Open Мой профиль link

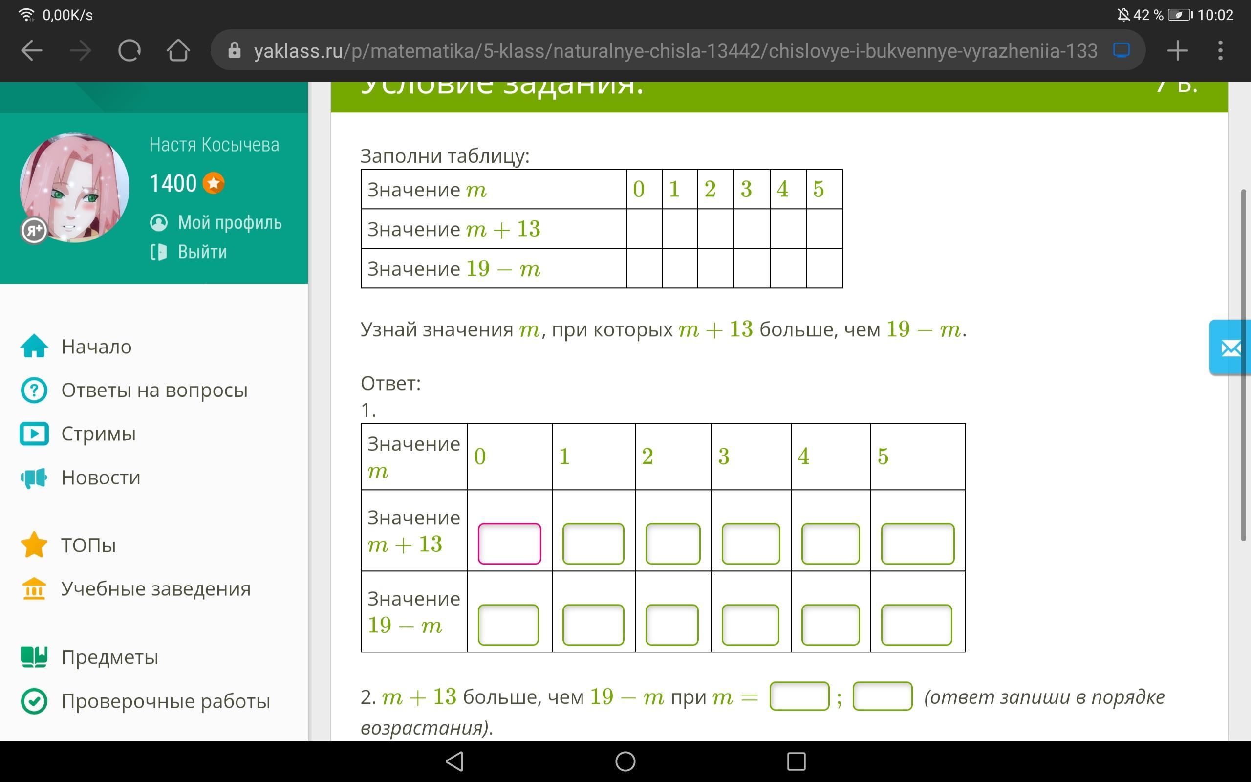[x=229, y=222]
